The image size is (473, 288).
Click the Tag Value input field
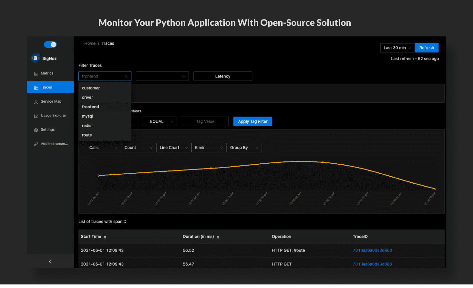tap(205, 121)
